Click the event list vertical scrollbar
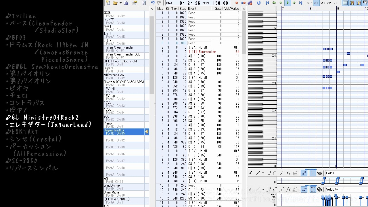This screenshot has height=207, width=368. (x=244, y=32)
